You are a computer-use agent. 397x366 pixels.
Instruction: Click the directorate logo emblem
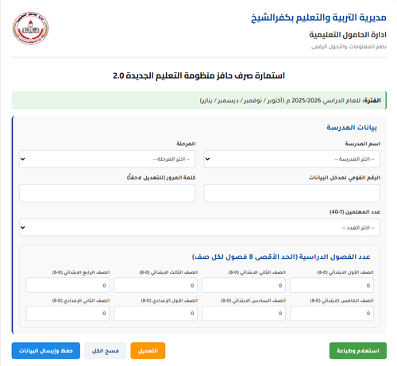(31, 28)
